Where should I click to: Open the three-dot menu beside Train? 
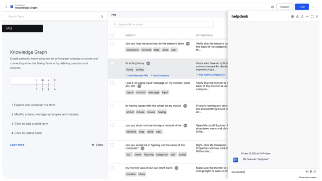[x=314, y=7]
